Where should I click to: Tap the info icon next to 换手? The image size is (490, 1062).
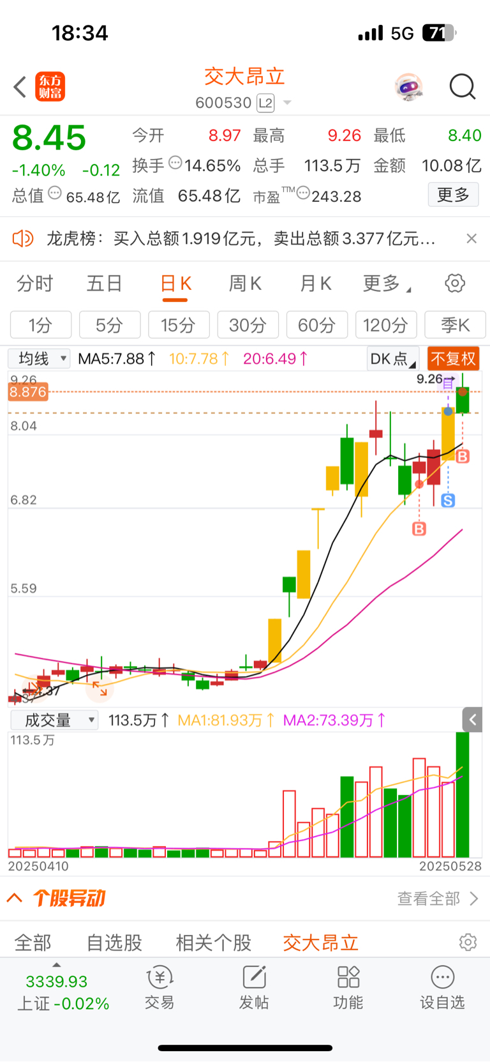[175, 163]
